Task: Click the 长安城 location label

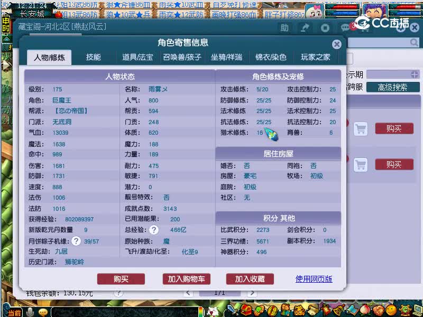Action: pos(32,14)
